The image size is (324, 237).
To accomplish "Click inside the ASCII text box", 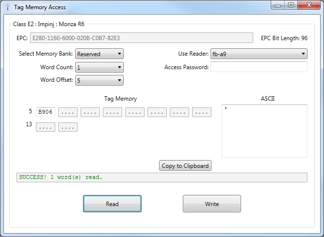I will point(264,131).
